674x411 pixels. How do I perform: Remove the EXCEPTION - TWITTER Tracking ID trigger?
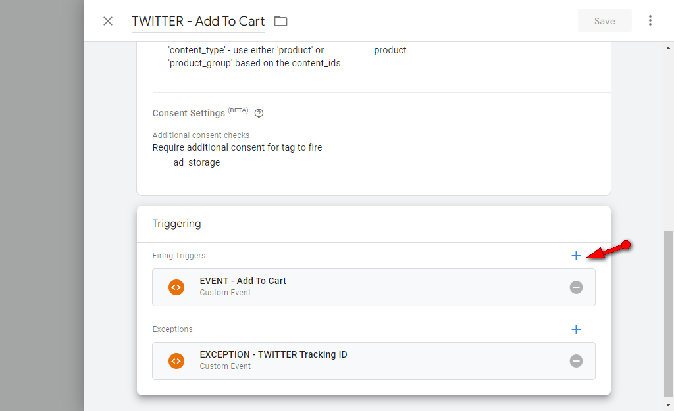[x=576, y=361]
